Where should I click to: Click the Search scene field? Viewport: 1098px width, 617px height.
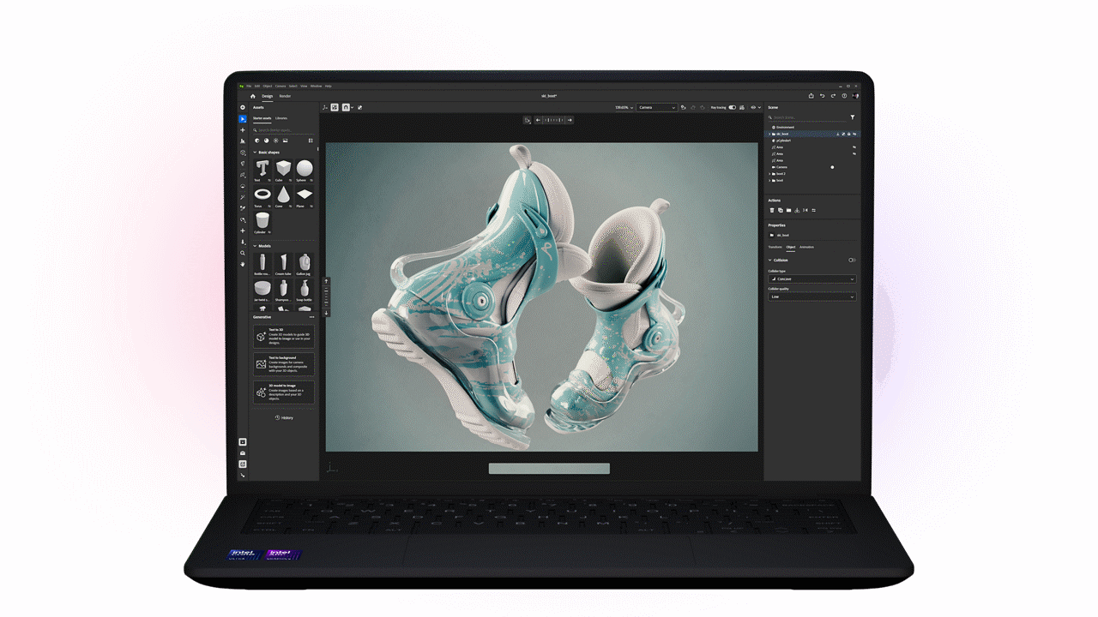(808, 117)
